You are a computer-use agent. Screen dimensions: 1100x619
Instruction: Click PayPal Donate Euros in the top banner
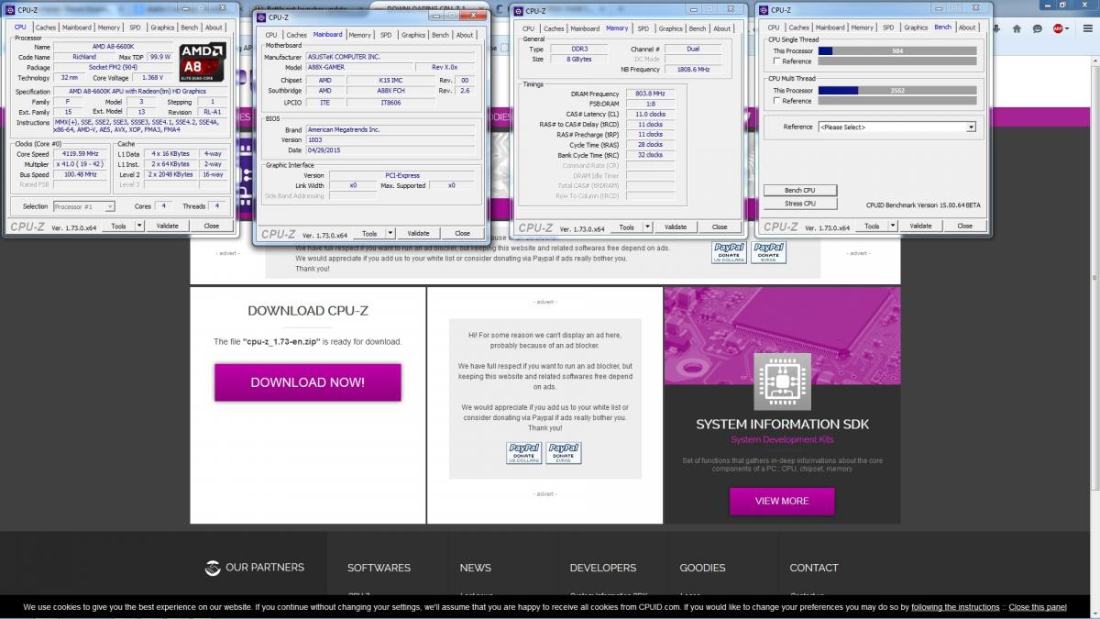coord(768,252)
